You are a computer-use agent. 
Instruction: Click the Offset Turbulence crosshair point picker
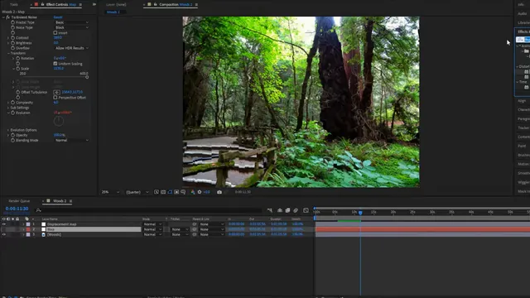tap(56, 92)
